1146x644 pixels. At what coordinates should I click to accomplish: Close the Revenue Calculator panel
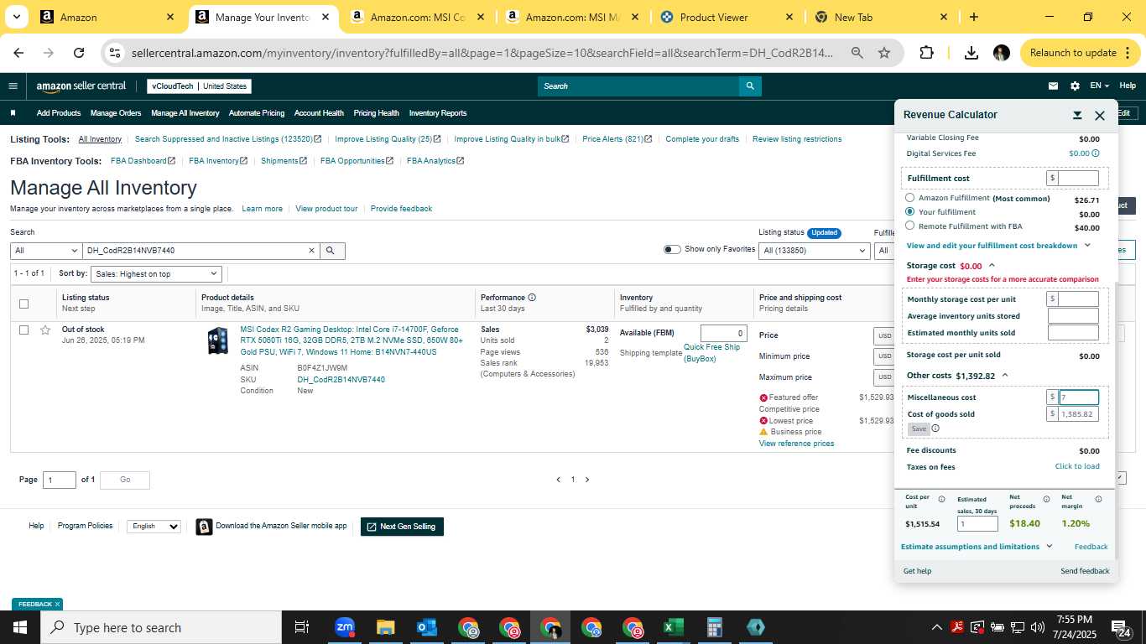1100,115
